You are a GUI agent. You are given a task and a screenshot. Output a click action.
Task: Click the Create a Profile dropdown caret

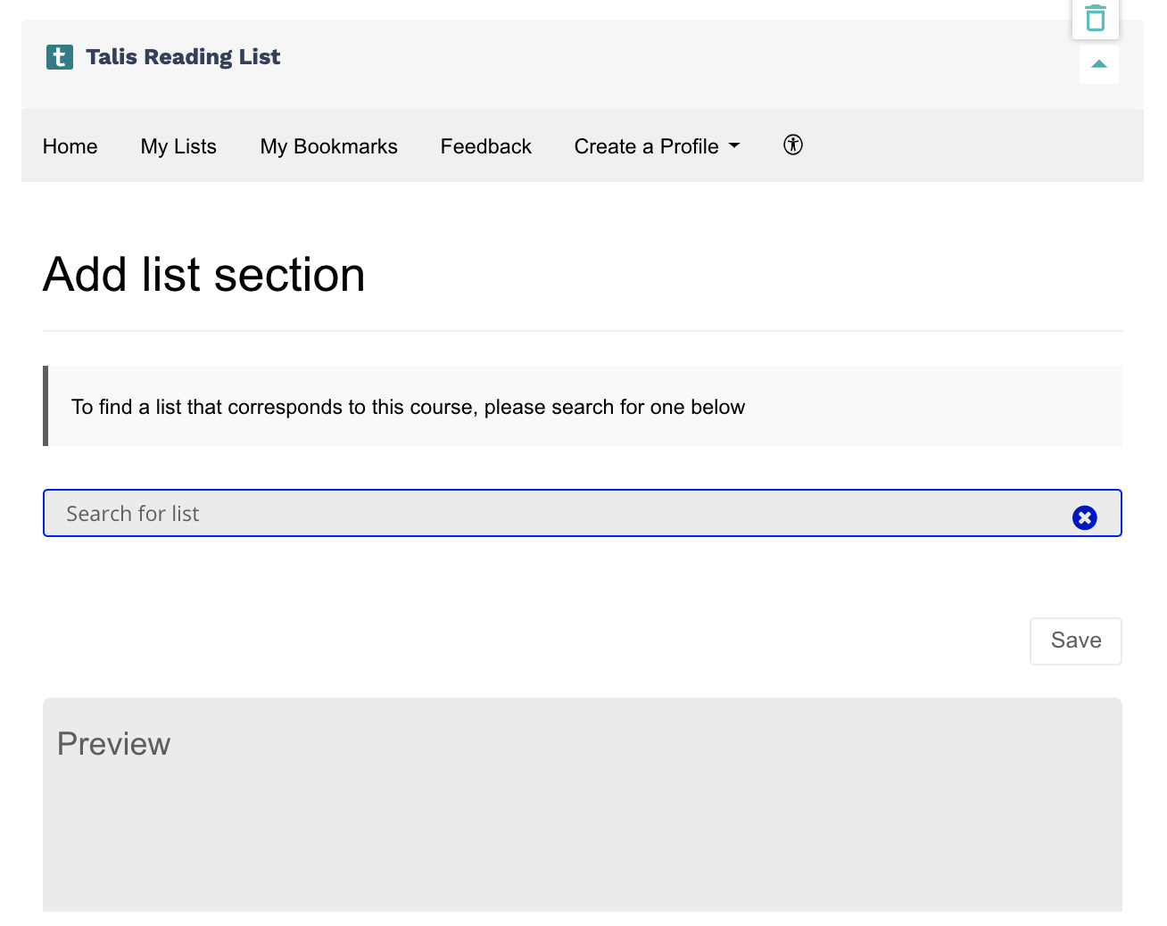[x=734, y=145]
